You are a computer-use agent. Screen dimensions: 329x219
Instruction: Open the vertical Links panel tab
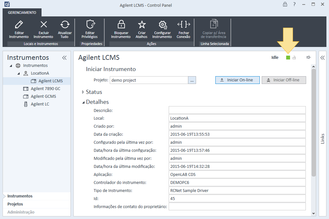tap(323, 139)
